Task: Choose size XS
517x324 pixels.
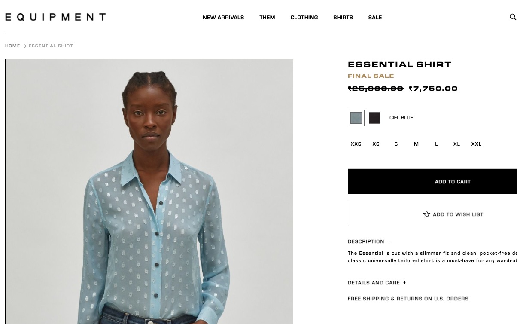Action: 376,144
